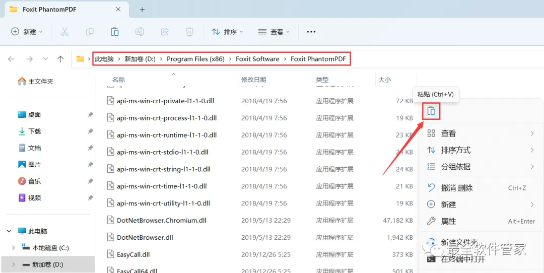Open the 排序 sort dropdown
544x273 pixels.
click(x=228, y=32)
